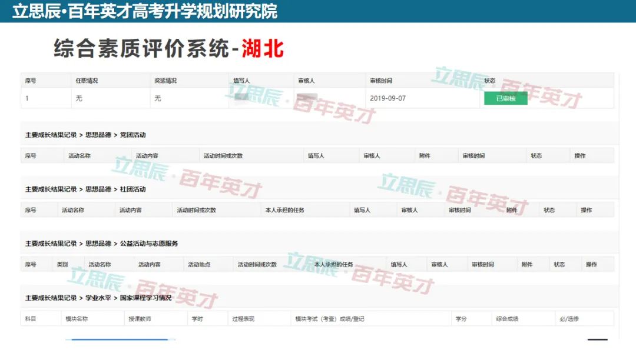Select the 奖惩情况 column header
Screen dimensions: 636x353
click(165, 81)
